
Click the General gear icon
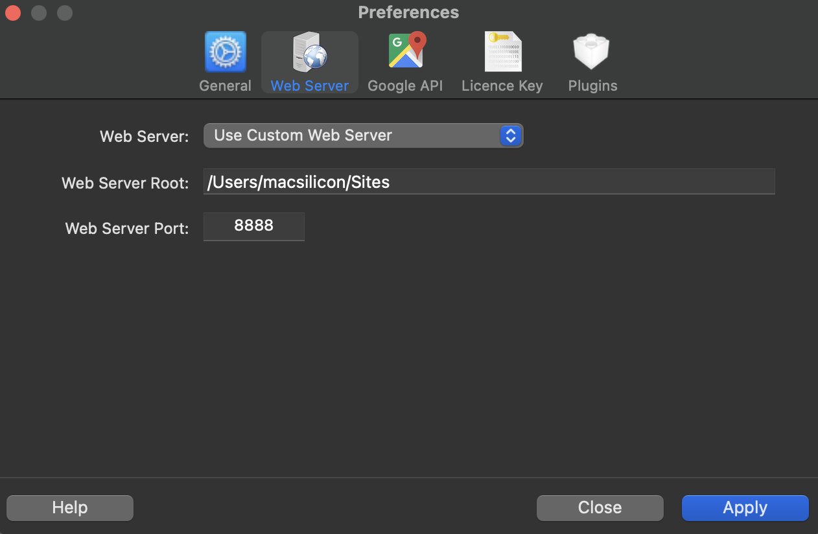225,52
